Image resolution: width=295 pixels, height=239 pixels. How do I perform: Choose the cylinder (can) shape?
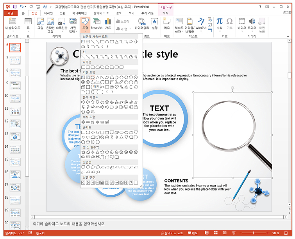click(136, 82)
